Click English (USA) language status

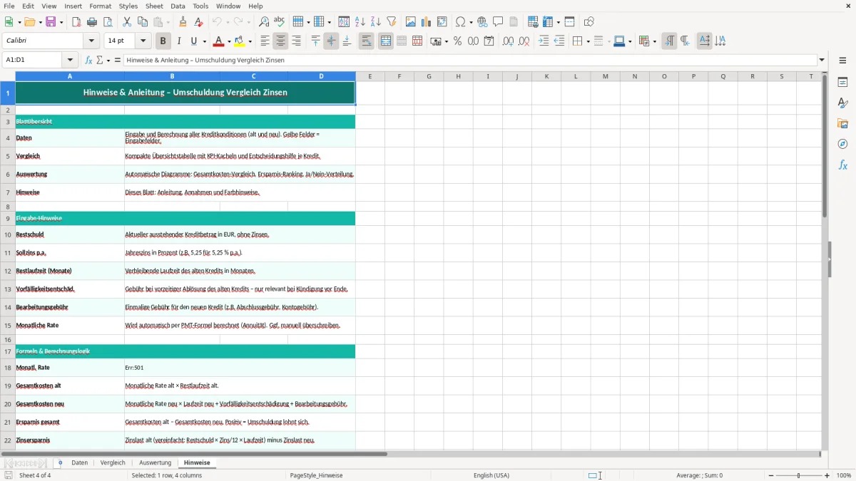pos(491,475)
